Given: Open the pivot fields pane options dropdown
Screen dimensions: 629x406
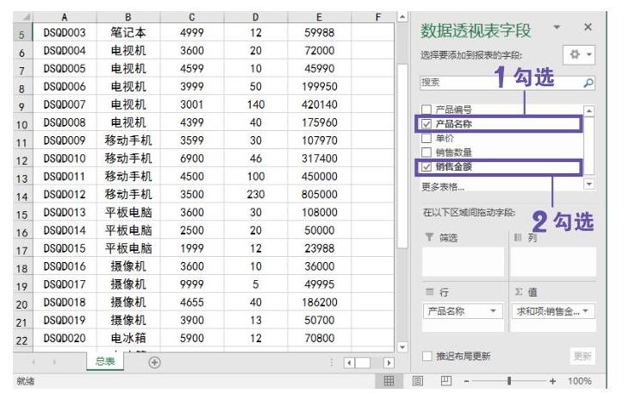Looking at the screenshot, I should pos(557,28).
